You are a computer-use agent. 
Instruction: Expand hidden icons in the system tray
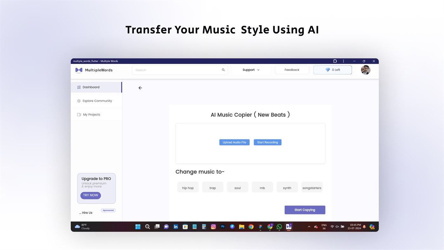[309, 226]
